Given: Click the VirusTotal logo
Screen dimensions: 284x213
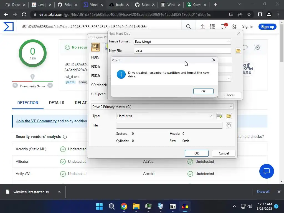Looking at the screenshot, I should 8,27.
